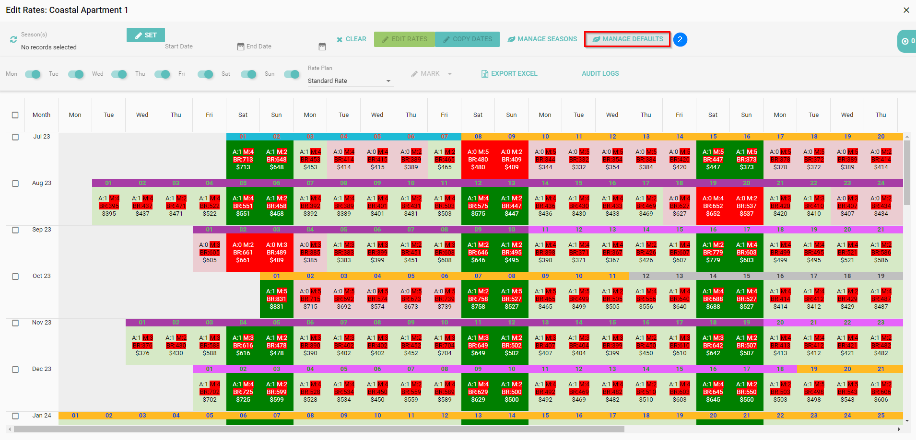Close the Edit Rates dialog
The height and width of the screenshot is (440, 916).
(906, 10)
